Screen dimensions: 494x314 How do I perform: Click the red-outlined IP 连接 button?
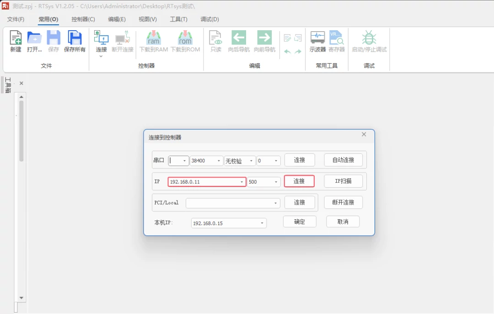(299, 181)
